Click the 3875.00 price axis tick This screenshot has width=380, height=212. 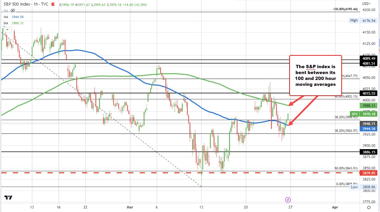point(369,157)
